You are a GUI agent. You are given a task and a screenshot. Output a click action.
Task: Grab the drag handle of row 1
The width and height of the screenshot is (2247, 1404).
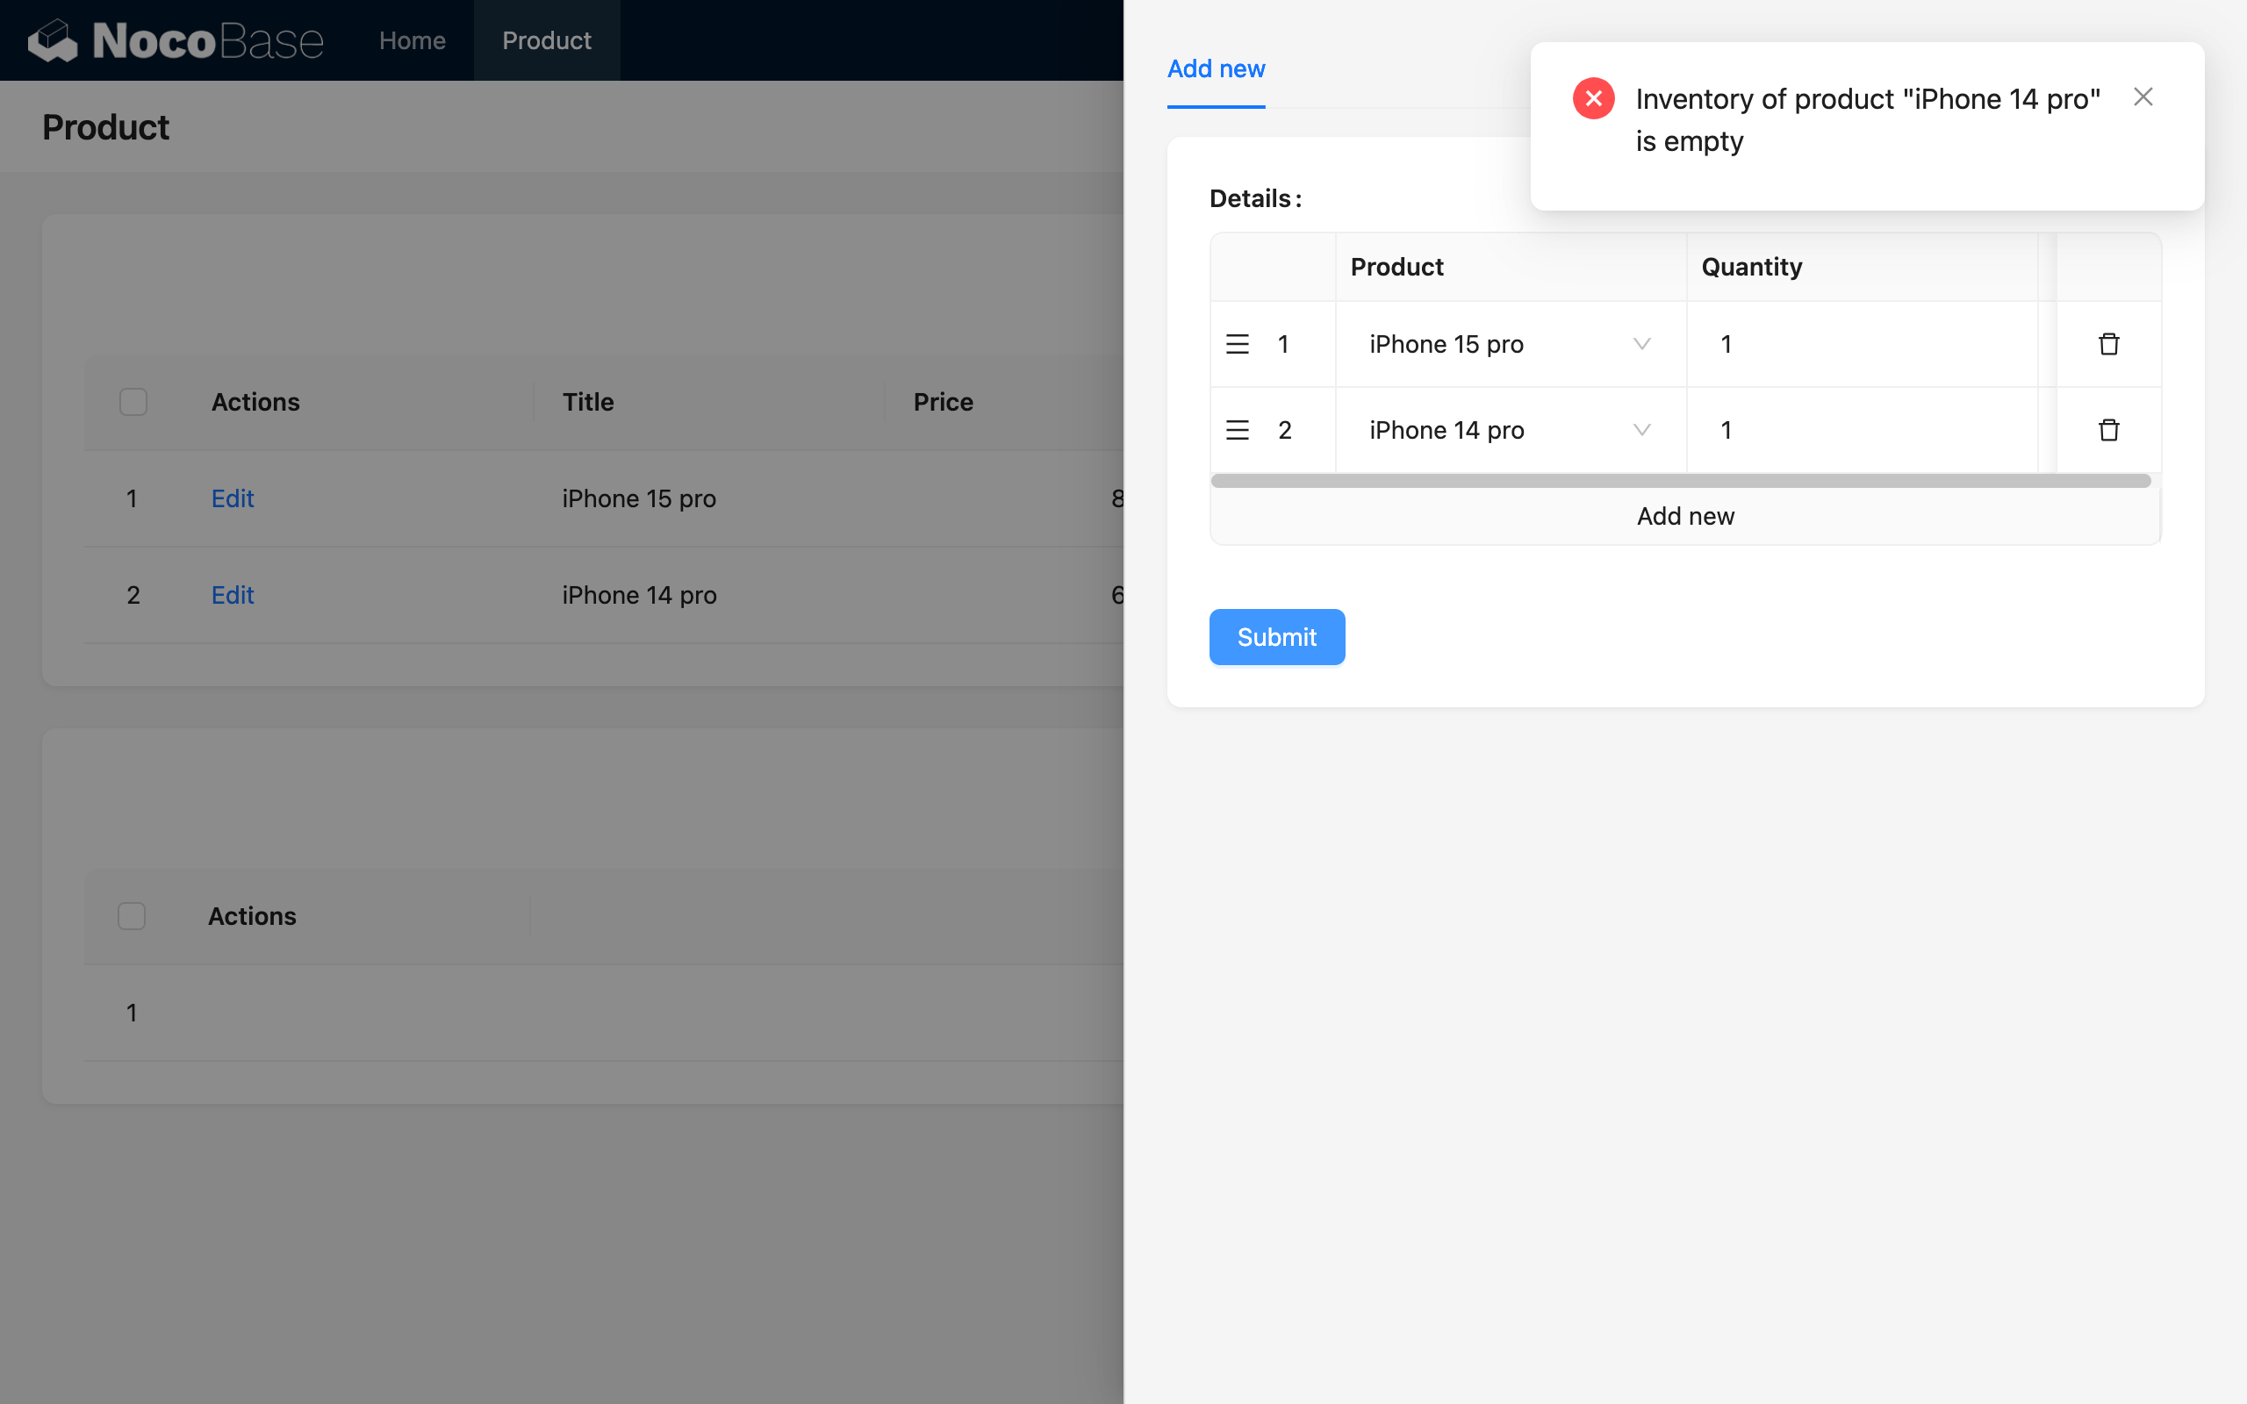(x=1237, y=345)
